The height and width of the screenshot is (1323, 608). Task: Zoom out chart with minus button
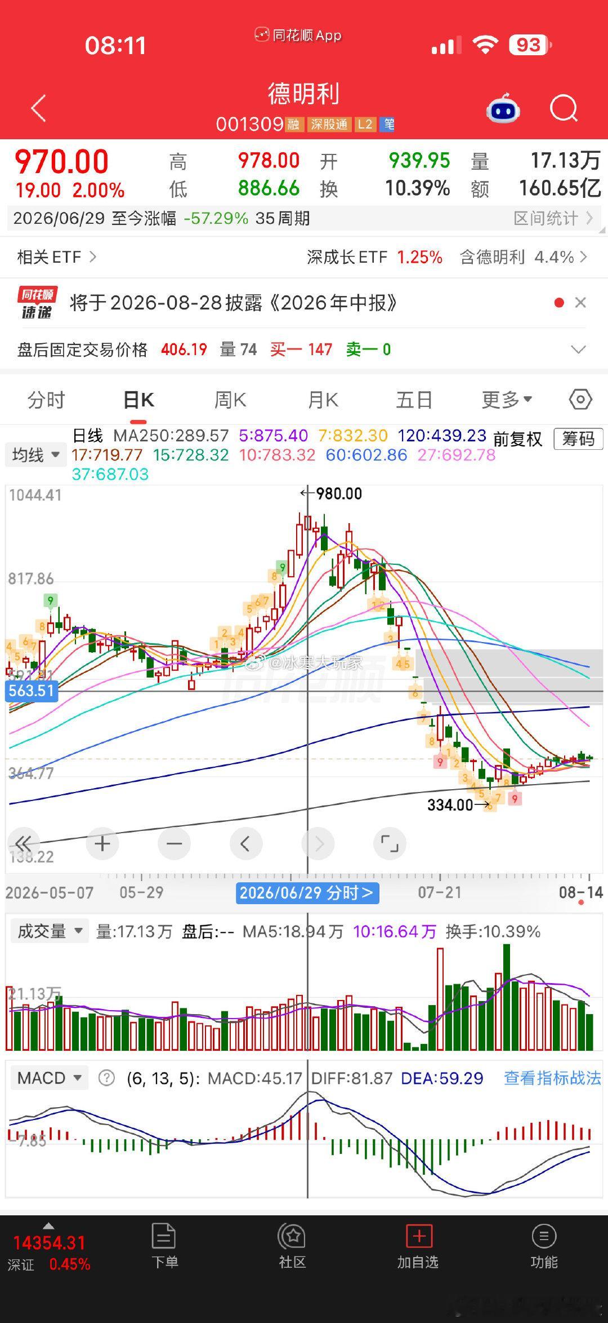coord(175,844)
